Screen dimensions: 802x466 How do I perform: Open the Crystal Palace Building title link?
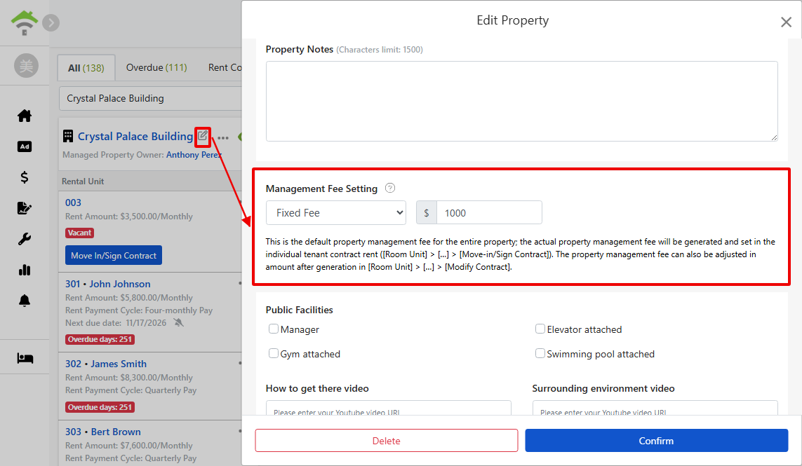(x=135, y=137)
